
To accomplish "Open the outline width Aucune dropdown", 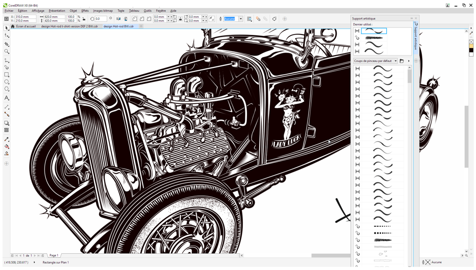I will click(241, 19).
